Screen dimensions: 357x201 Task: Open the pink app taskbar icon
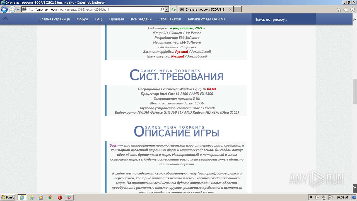tap(69, 197)
